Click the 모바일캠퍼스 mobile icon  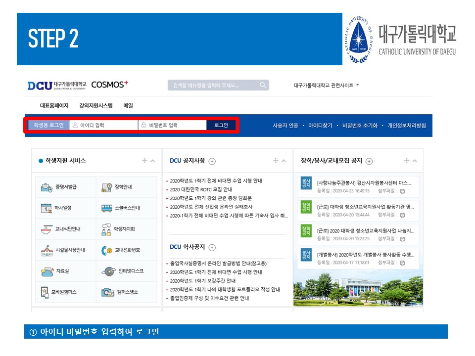(x=45, y=292)
